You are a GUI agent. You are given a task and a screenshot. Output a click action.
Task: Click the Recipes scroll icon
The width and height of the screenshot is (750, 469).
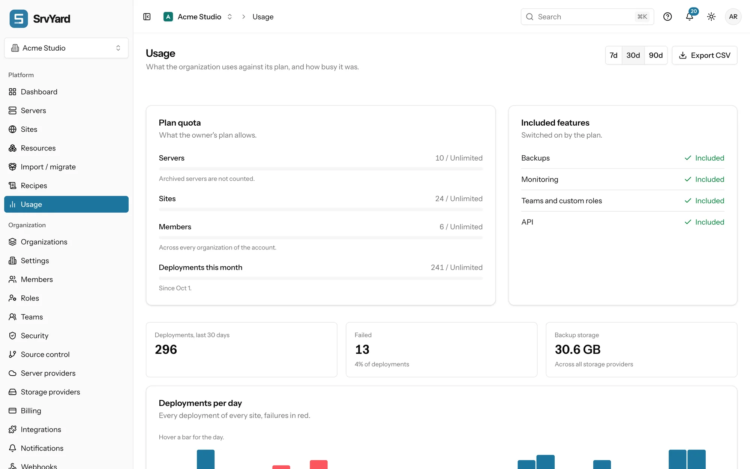click(13, 186)
